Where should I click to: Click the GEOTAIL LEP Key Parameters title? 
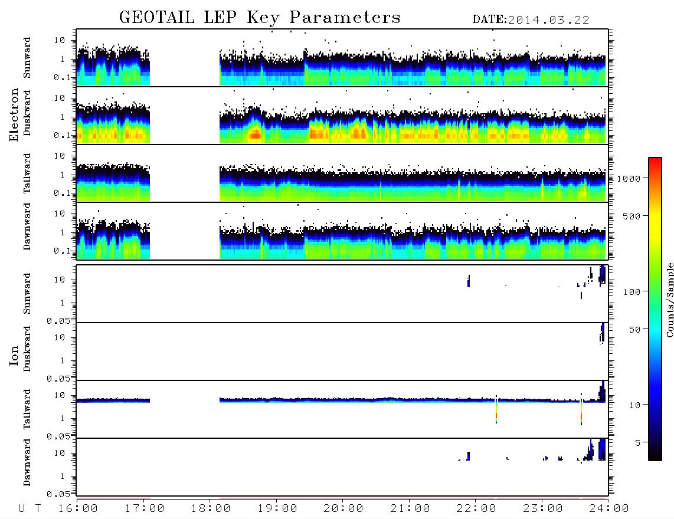click(260, 18)
